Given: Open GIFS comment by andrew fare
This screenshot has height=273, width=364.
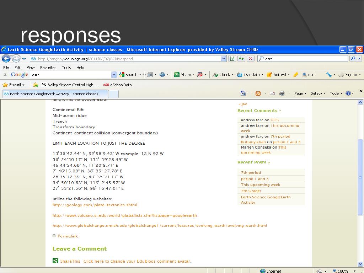Looking at the screenshot, I should click(274, 120).
